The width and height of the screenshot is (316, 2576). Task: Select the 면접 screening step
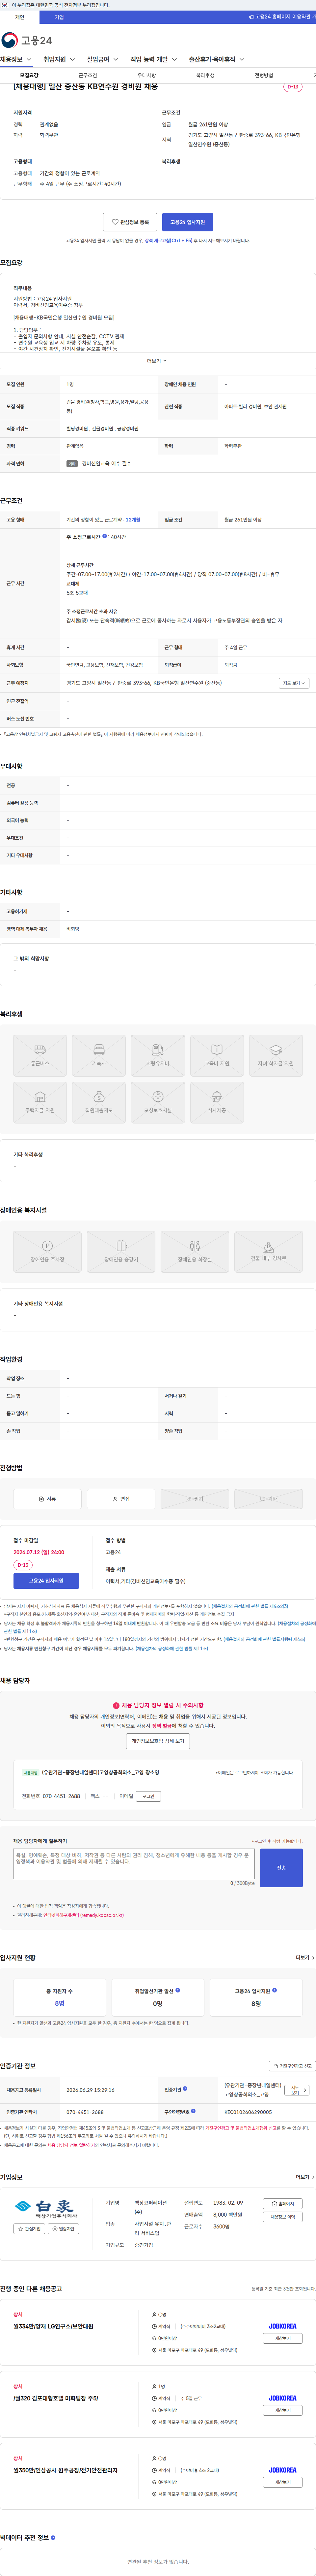tap(120, 1499)
